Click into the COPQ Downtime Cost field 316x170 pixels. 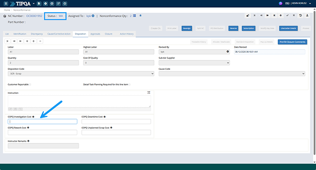point(116,121)
